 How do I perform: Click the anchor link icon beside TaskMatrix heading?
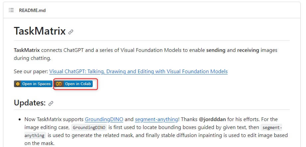click(71, 32)
